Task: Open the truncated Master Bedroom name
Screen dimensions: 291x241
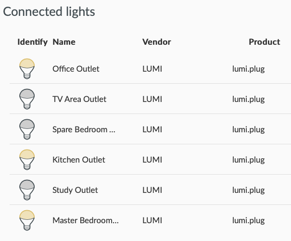Action: click(x=86, y=220)
